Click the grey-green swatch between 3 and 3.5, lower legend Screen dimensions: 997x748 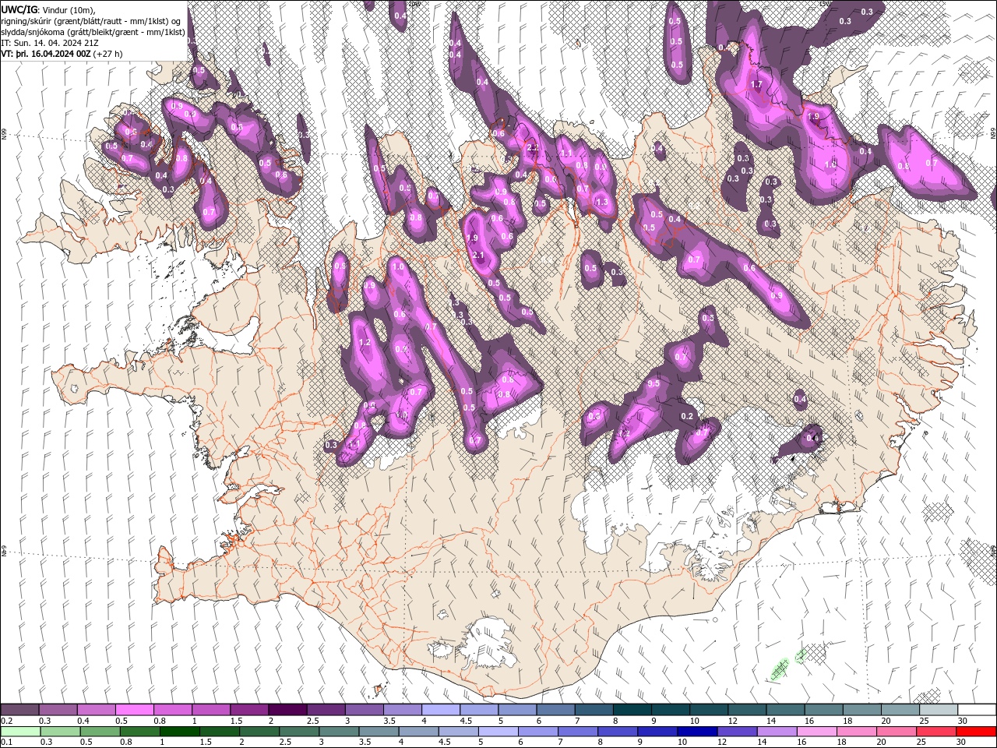339,732
